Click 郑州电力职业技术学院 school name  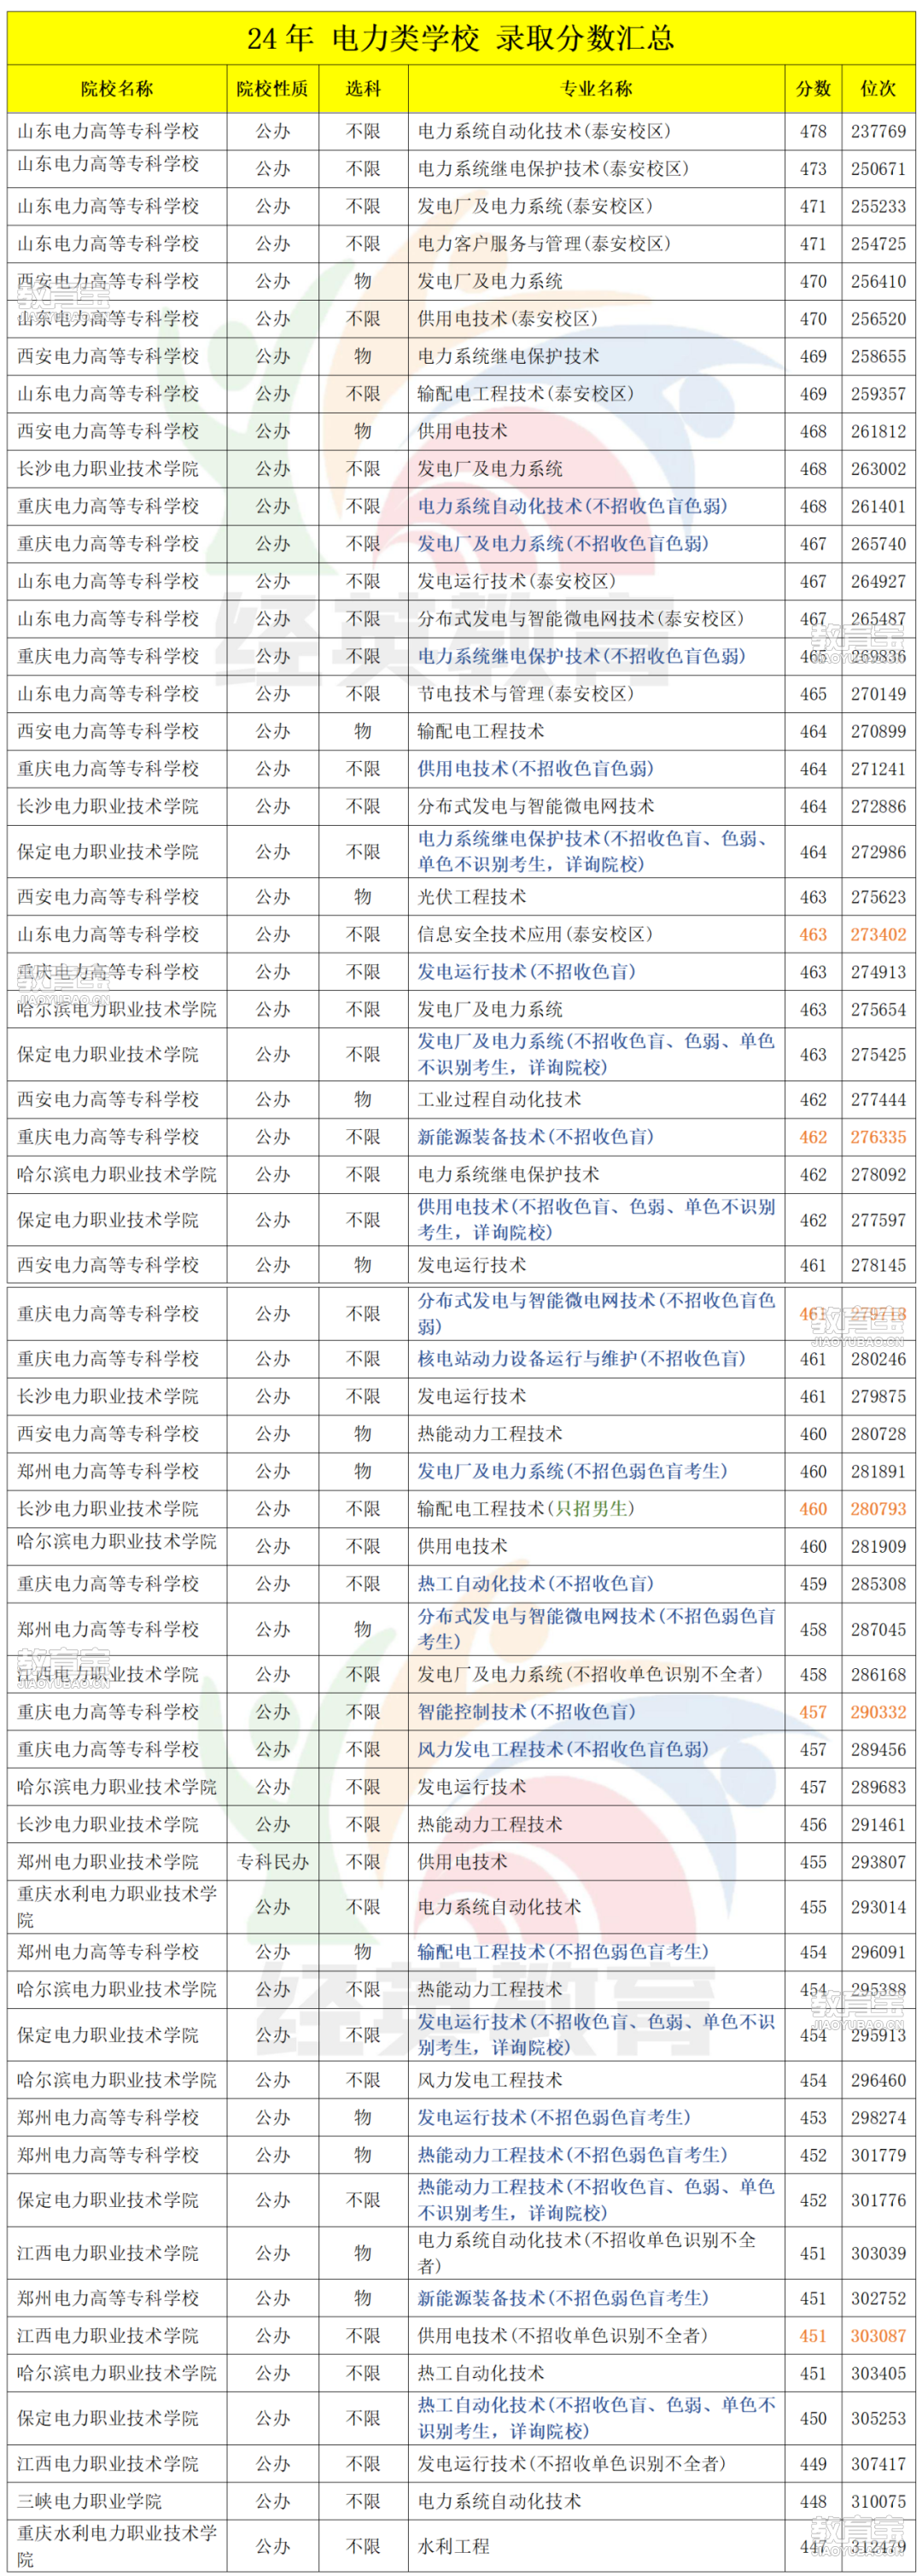(x=107, y=1862)
